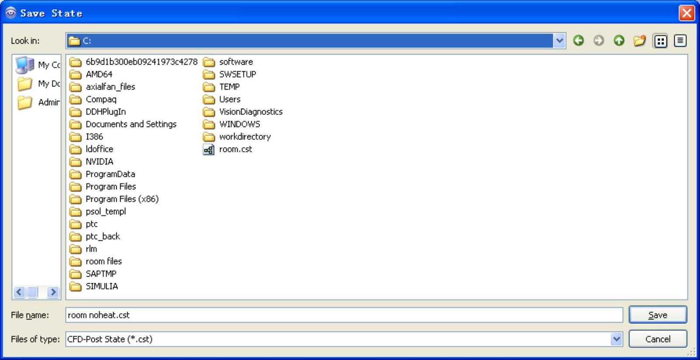Select the Program Files (x86) folder icon
The height and width of the screenshot is (360, 700).
76,199
